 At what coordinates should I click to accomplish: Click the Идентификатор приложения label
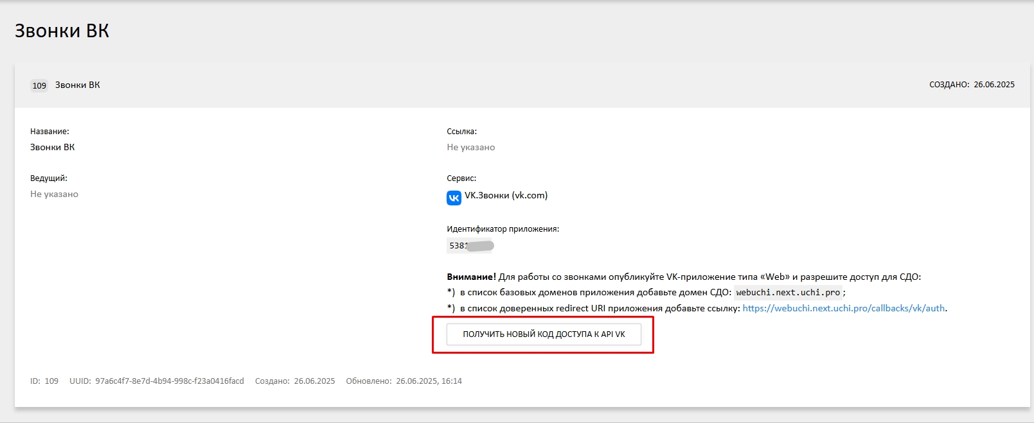503,229
